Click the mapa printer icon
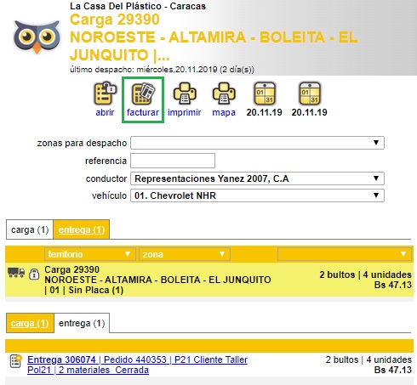This screenshot has height=385, width=417. point(224,93)
